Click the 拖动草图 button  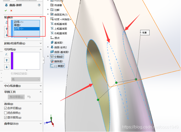(x=16, y=97)
